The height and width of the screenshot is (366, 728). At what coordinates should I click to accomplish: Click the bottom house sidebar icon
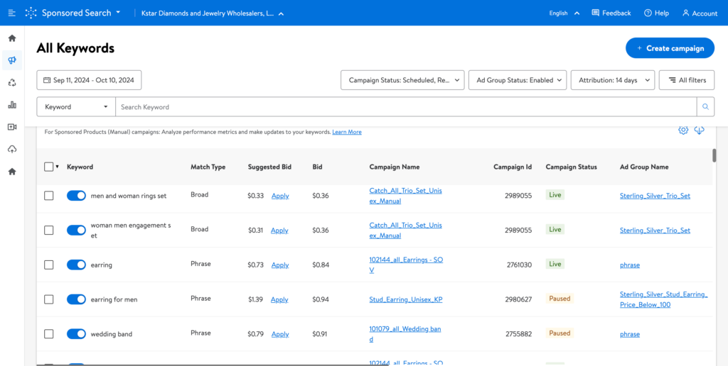[x=12, y=172]
